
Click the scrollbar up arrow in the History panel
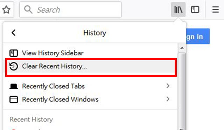point(182,48)
